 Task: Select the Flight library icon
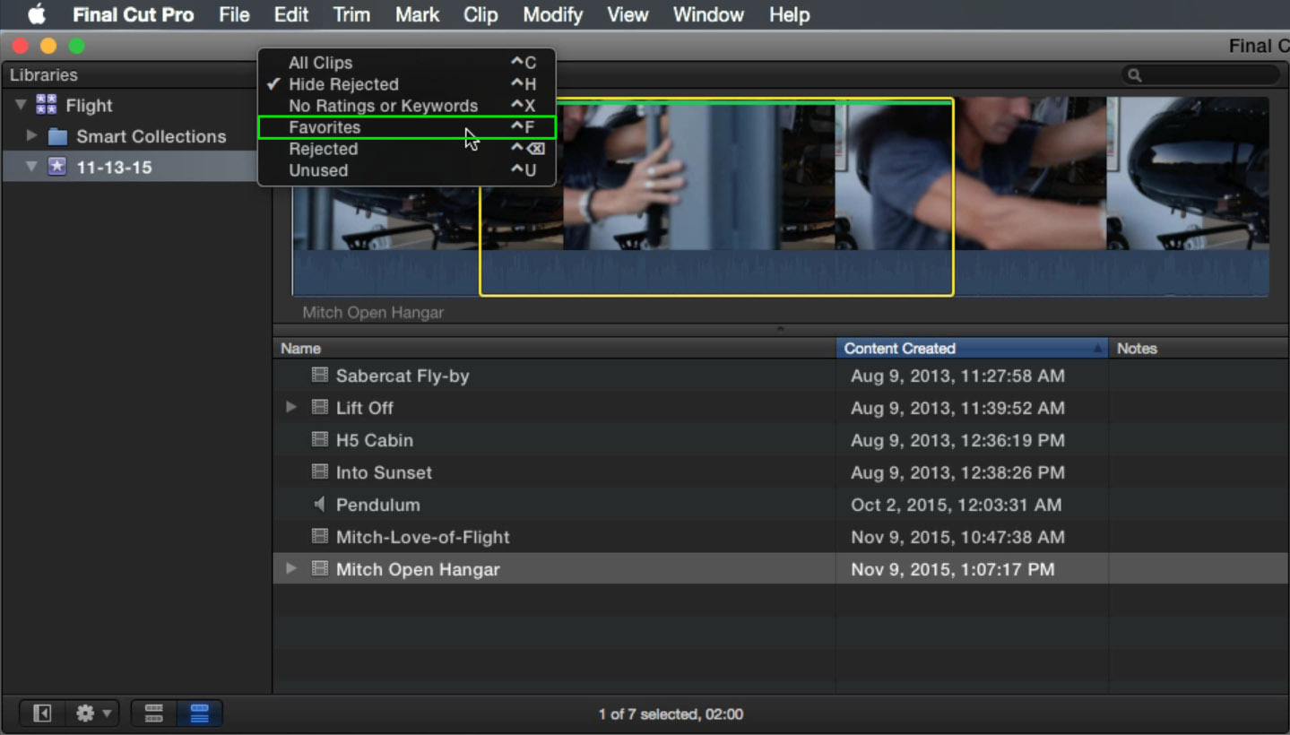pos(47,105)
